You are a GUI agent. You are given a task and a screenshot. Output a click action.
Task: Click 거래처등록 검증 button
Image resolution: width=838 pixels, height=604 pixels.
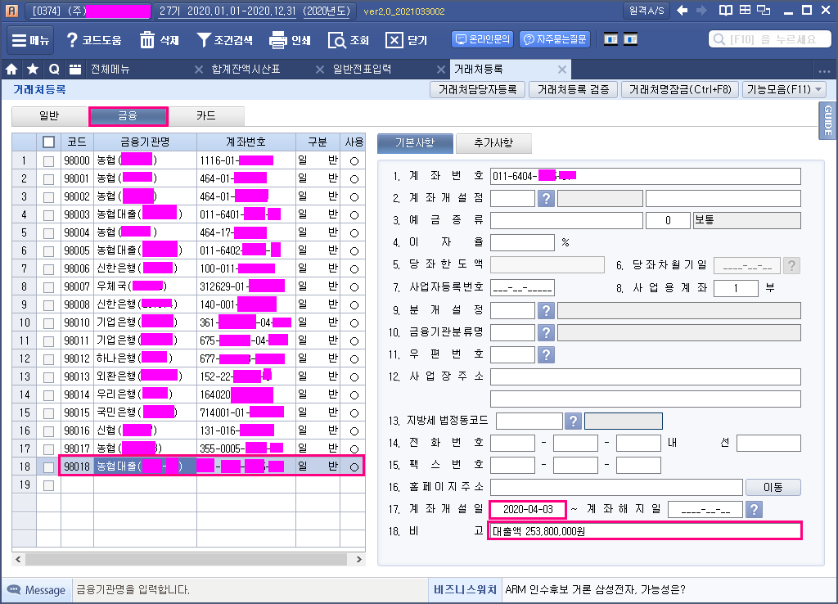pos(573,89)
